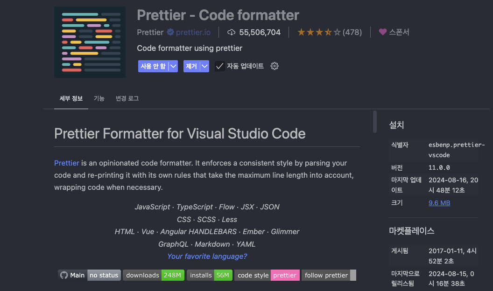Click the 9.6 MB size link

(x=439, y=202)
